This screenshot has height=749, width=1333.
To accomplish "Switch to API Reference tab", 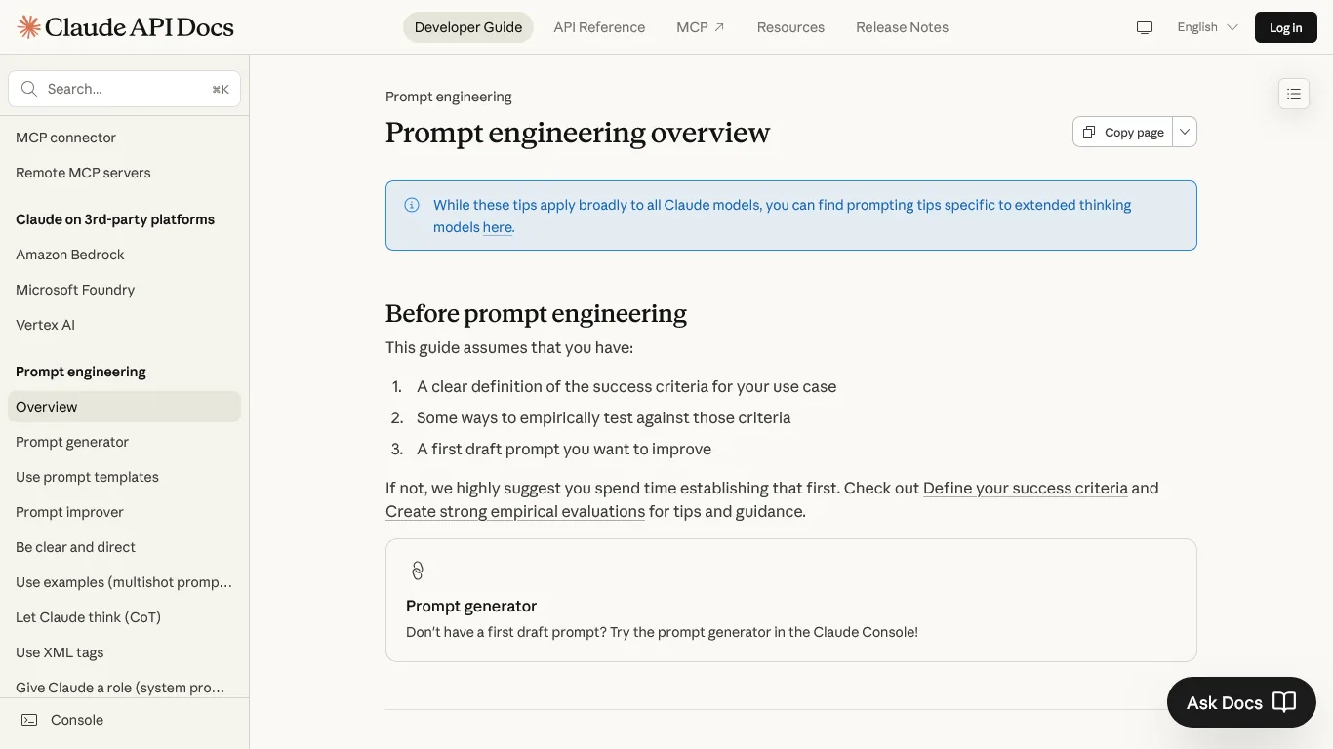I will 599,27.
